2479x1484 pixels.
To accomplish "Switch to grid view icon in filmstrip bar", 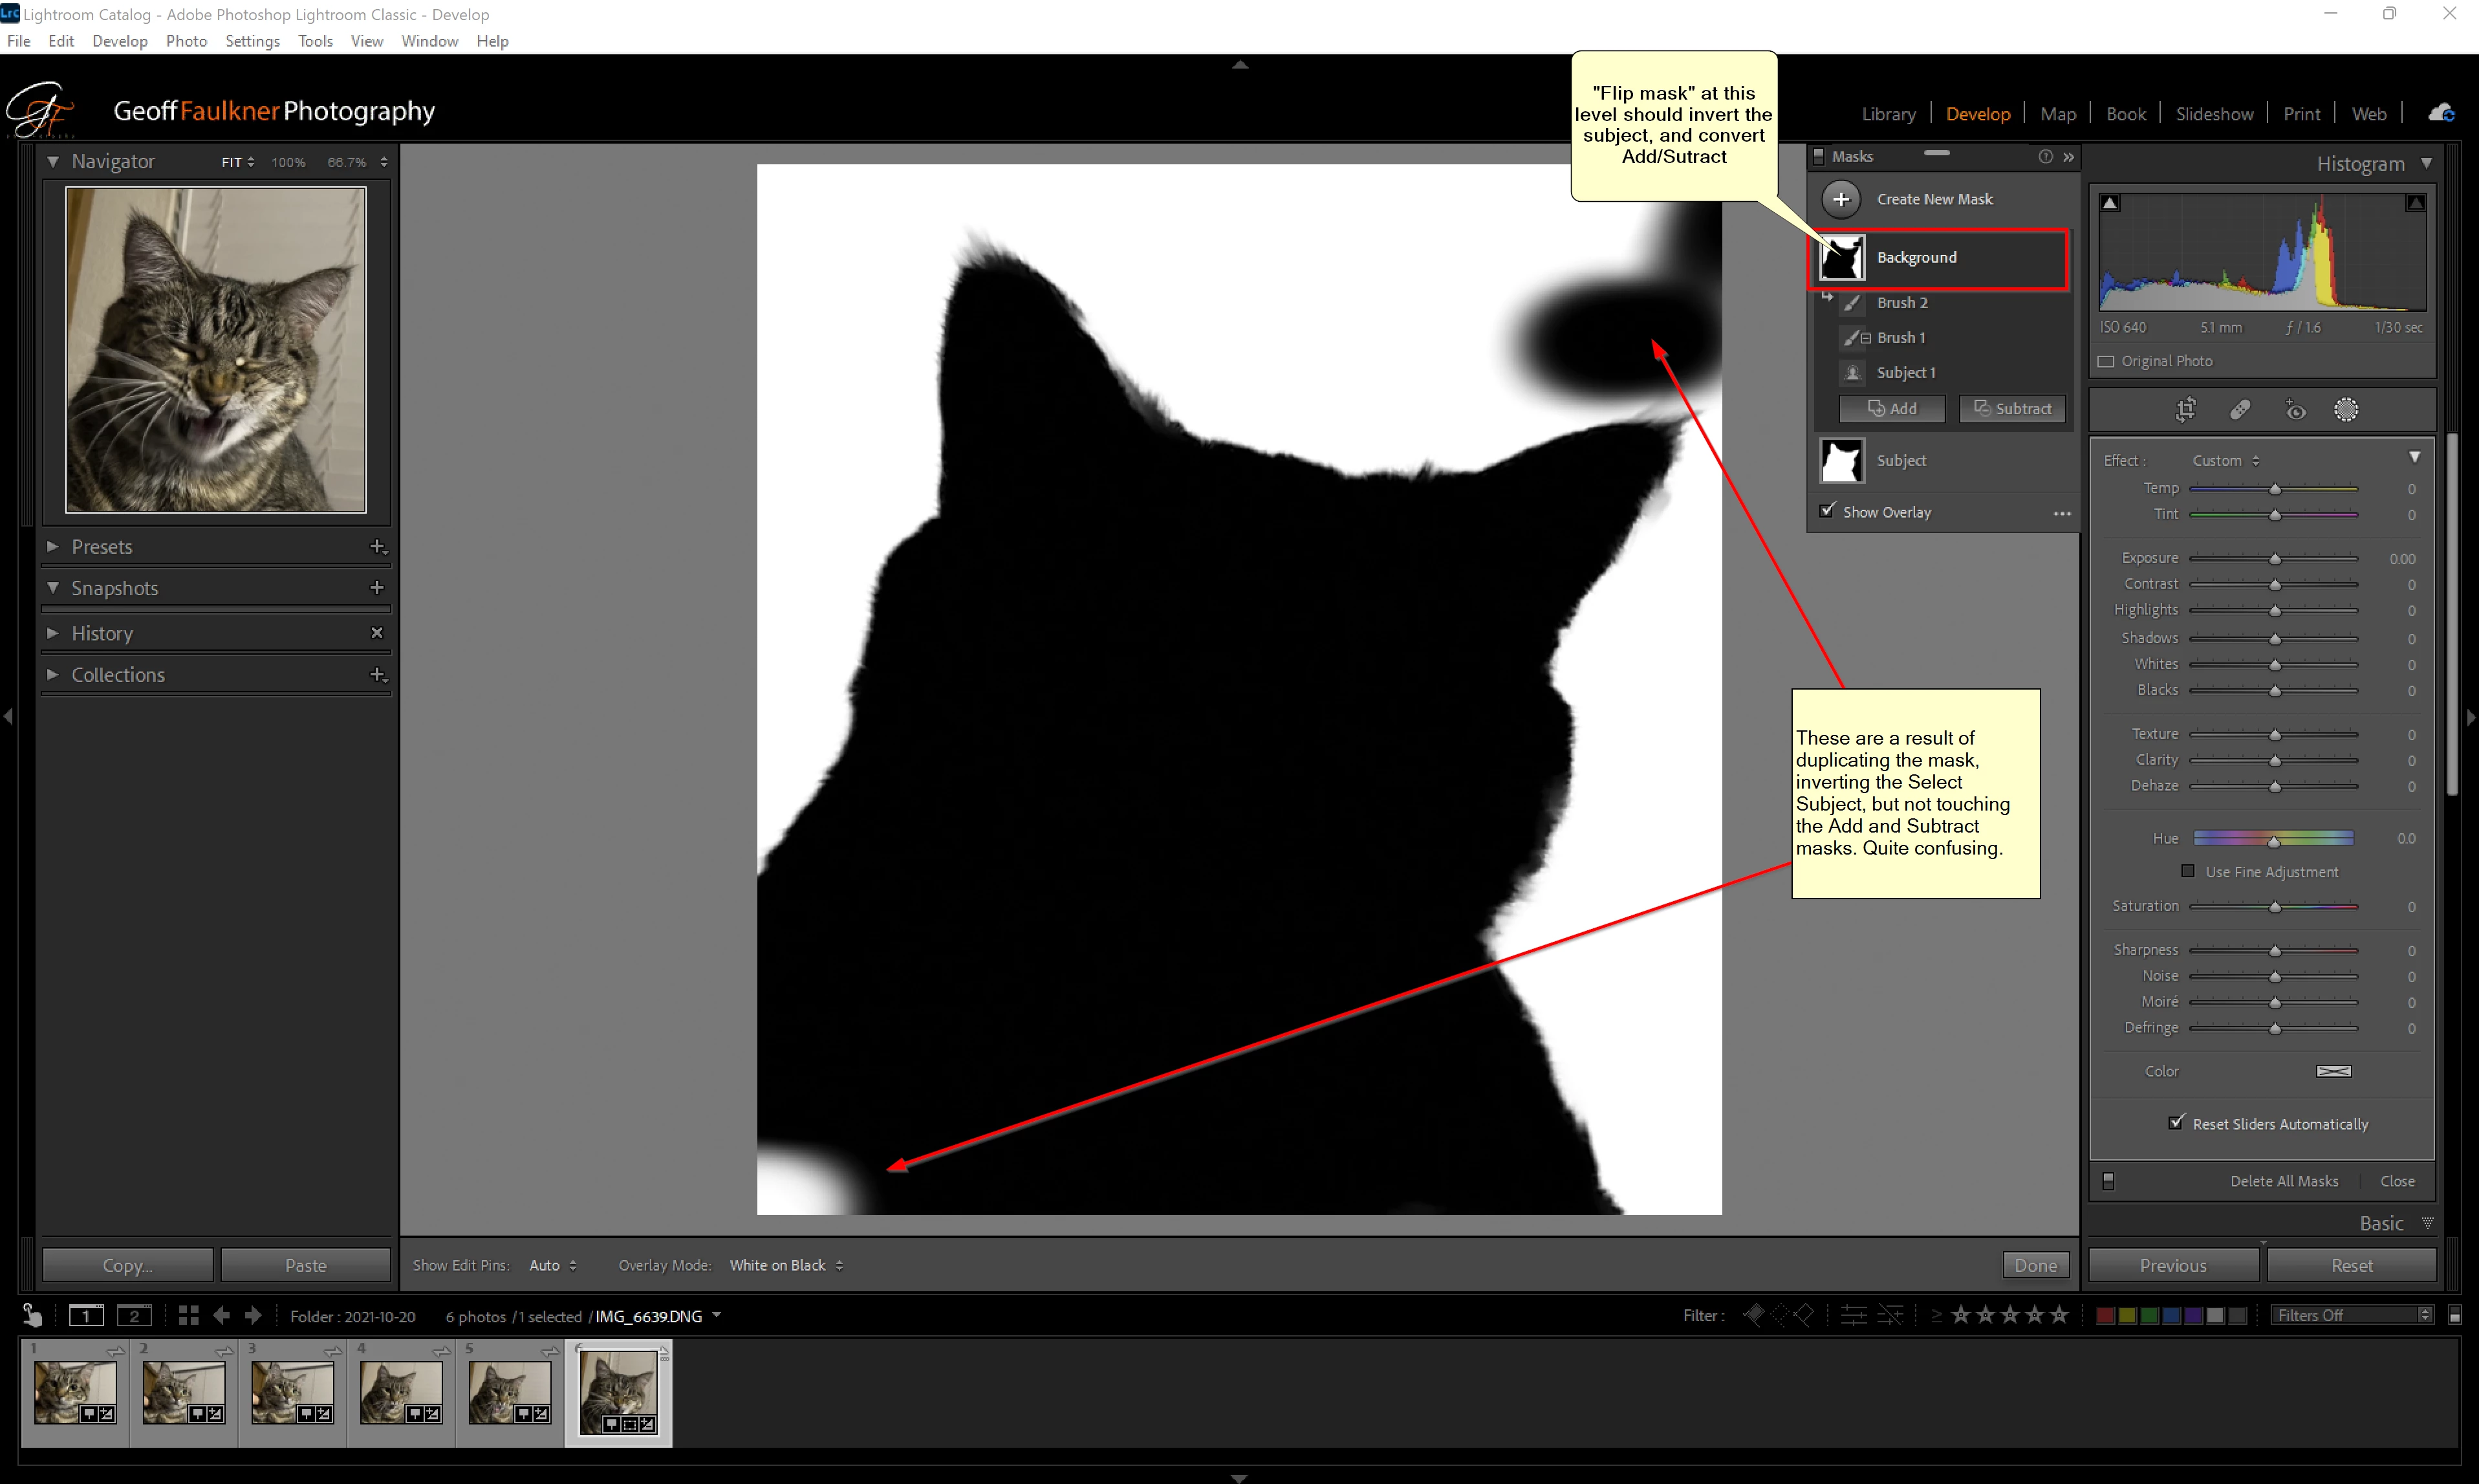I will pyautogui.click(x=188, y=1316).
